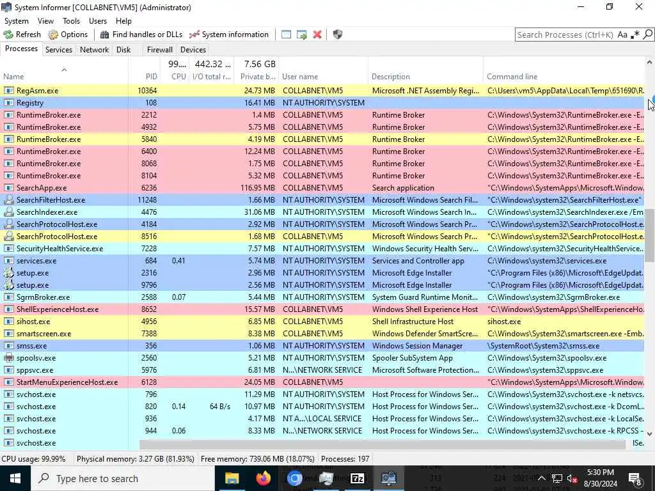Open the Options dialog
This screenshot has height=491, width=655.
click(x=68, y=35)
